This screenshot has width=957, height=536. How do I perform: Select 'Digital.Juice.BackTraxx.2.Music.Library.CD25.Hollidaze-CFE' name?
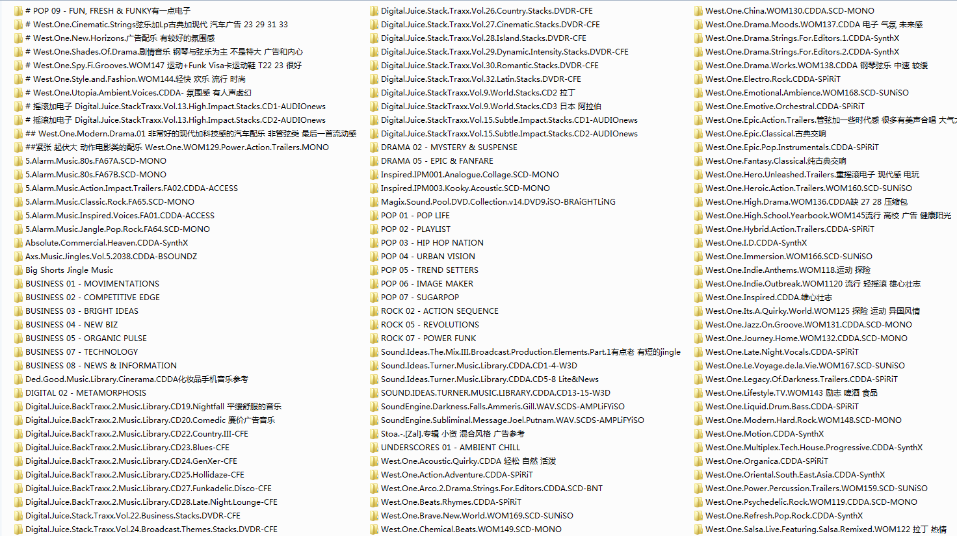point(135,475)
